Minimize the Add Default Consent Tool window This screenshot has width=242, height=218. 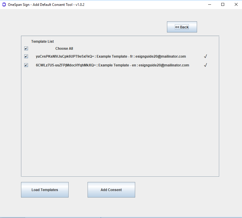pos(209,4)
